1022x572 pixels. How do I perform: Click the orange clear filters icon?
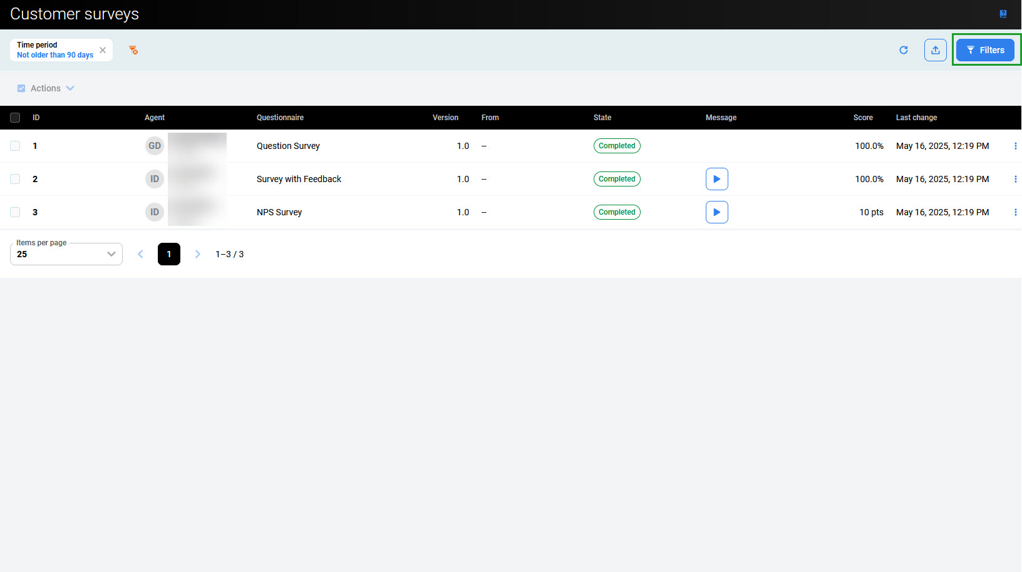133,50
